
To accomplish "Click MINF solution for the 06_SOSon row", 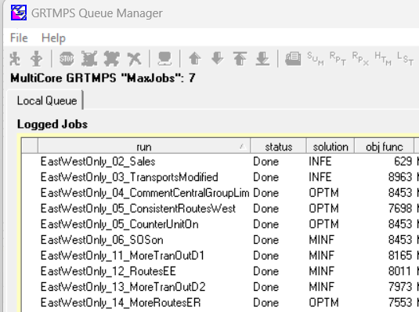I will tap(321, 240).
